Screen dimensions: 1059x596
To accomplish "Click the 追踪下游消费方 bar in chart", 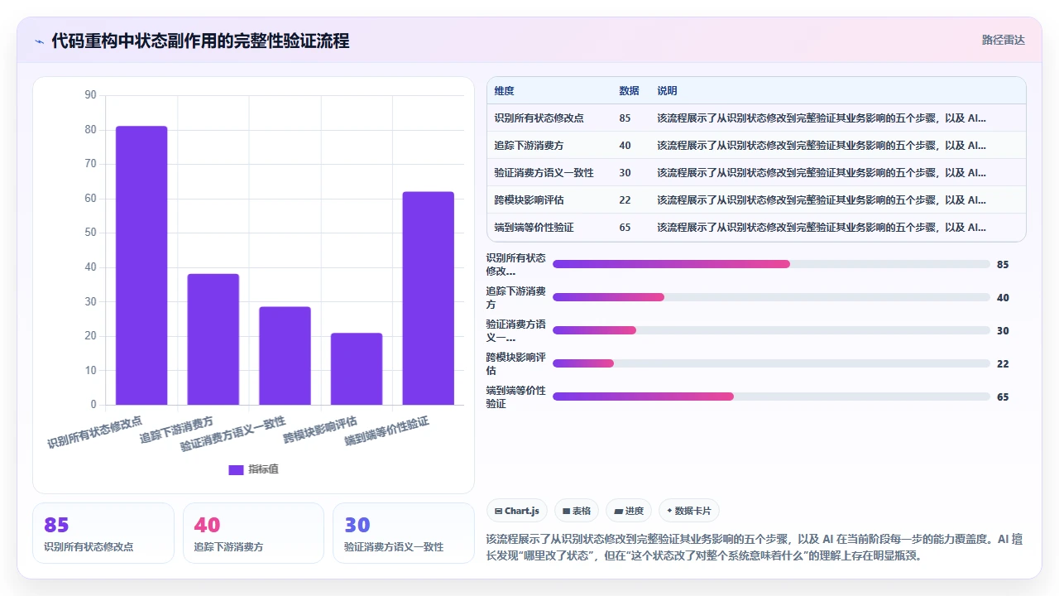I will click(x=213, y=339).
